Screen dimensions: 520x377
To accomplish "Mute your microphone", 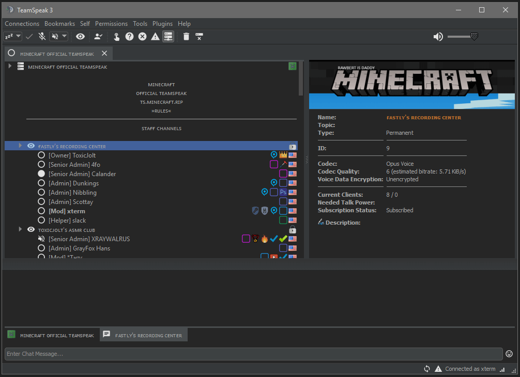I will [42, 36].
